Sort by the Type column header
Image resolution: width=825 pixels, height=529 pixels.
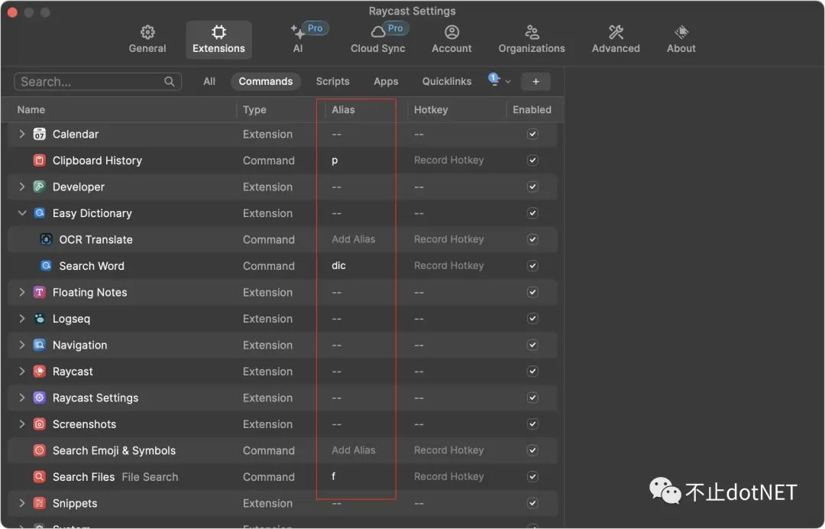[x=254, y=109]
